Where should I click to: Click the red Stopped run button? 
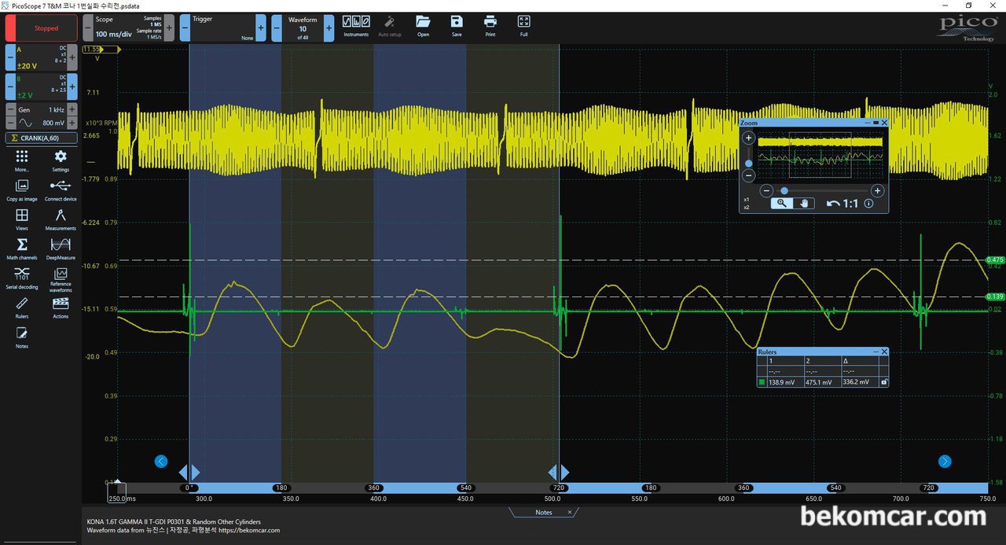[x=41, y=28]
